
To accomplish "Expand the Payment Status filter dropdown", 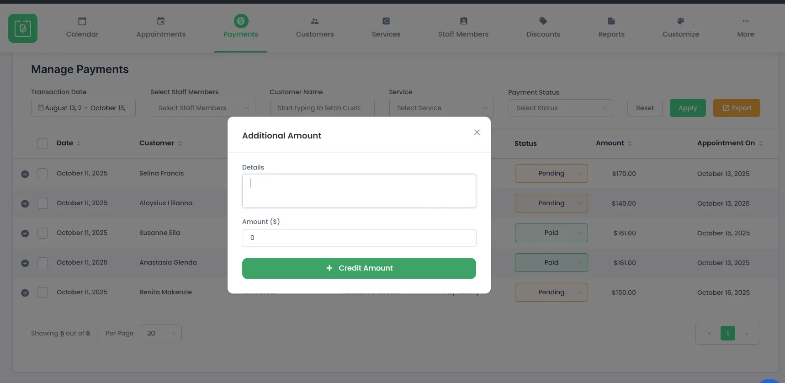I will 560,108.
